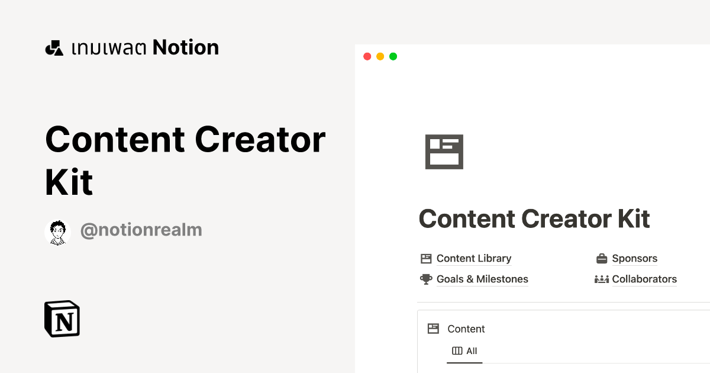The height and width of the screenshot is (373, 710).
Task: Click the page icon above Content Creator Kit
Action: pyautogui.click(x=444, y=152)
